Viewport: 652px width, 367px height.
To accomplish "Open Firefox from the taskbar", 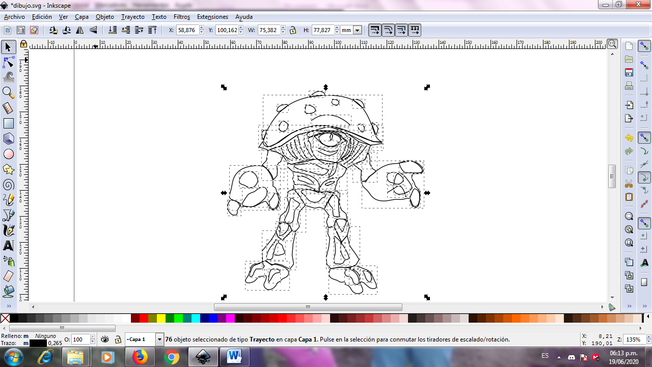I will [x=140, y=357].
